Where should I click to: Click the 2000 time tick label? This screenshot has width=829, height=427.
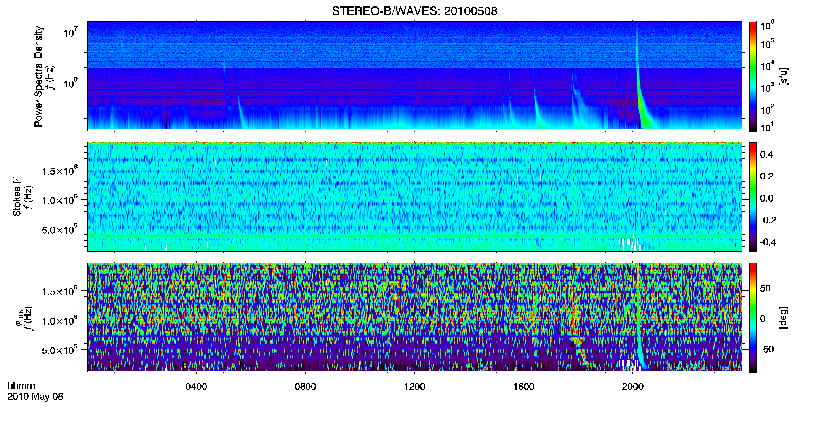click(x=632, y=386)
